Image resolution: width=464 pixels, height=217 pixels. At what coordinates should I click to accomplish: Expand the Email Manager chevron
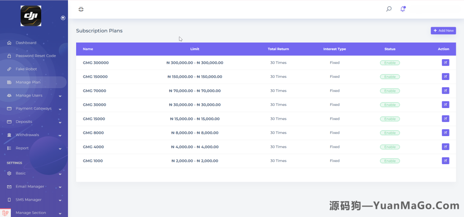60,187
